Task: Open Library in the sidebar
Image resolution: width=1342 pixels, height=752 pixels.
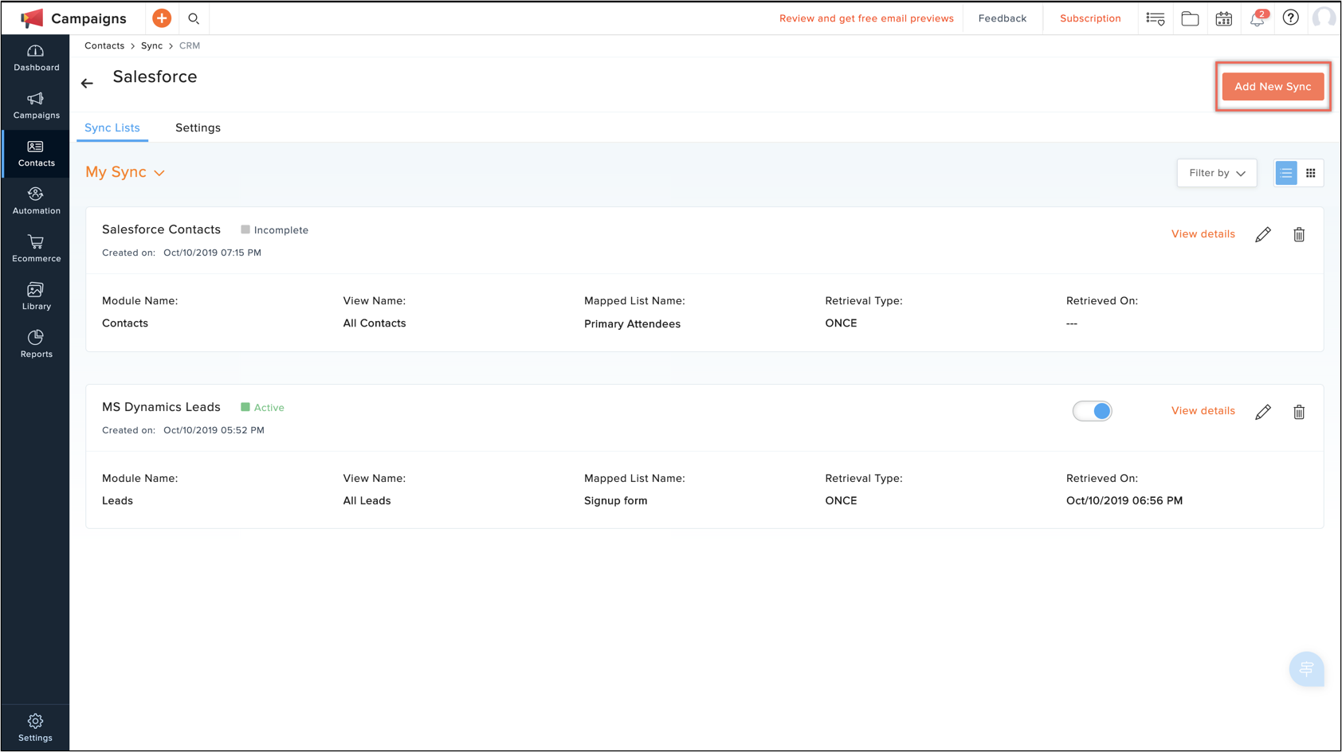Action: pos(36,297)
